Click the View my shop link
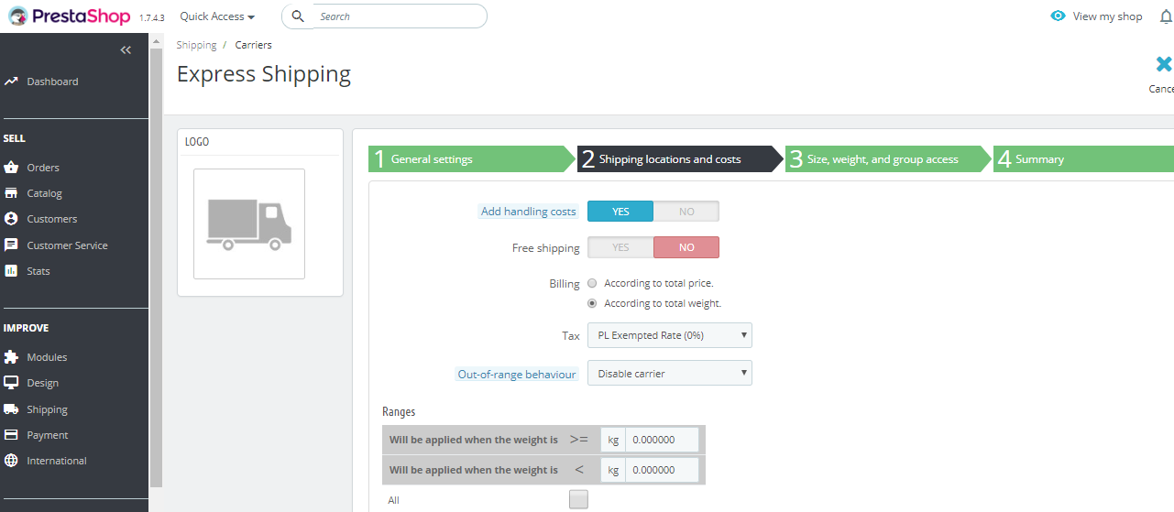The image size is (1174, 512). click(x=1097, y=16)
